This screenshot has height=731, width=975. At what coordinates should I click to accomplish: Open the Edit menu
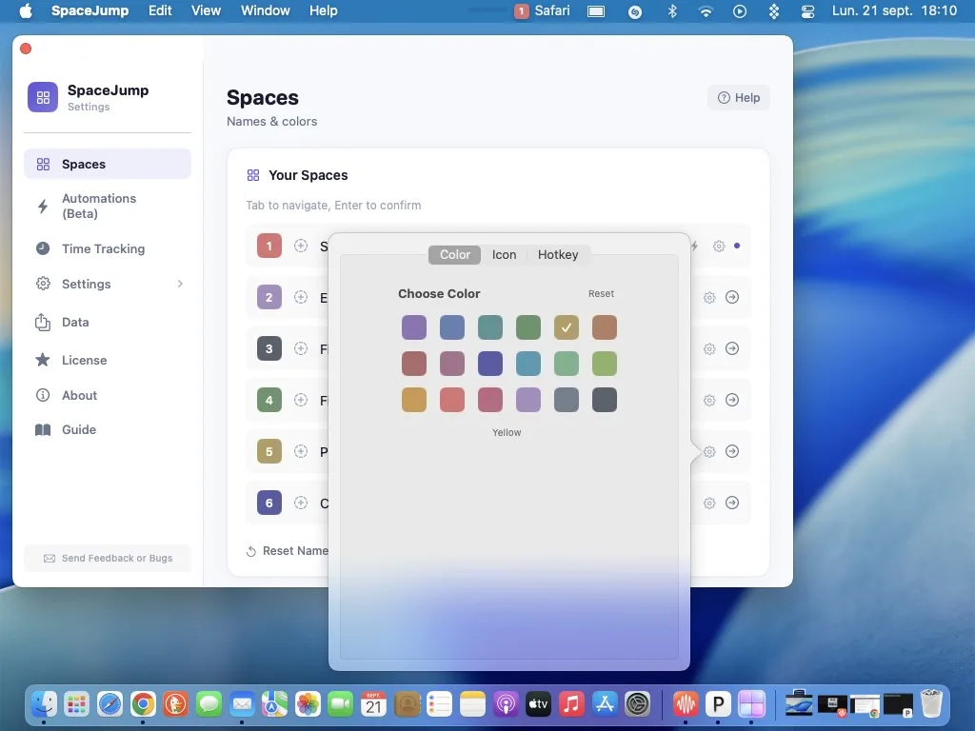click(x=160, y=10)
